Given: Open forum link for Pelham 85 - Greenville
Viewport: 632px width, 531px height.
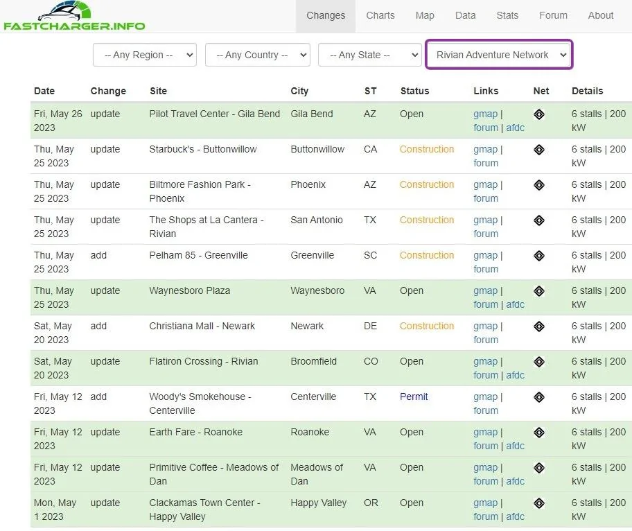Looking at the screenshot, I should tap(486, 269).
